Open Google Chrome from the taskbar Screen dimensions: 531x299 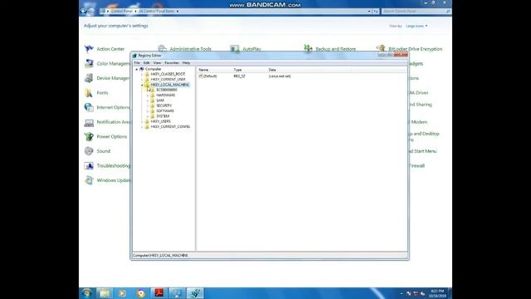click(141, 293)
